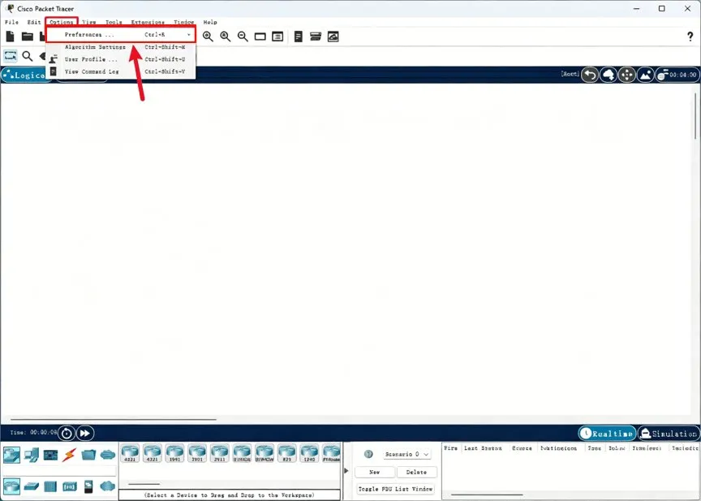Screen dimensions: 701x501
Task: Select the Connections lightning bolt category
Action: click(x=69, y=455)
